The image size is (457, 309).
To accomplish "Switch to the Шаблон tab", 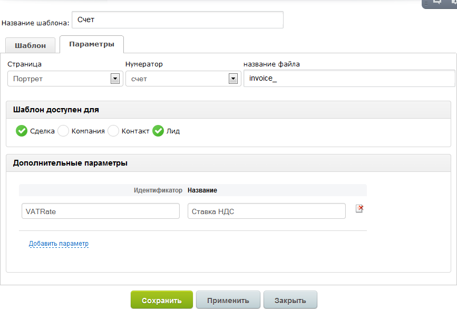I will pos(31,45).
